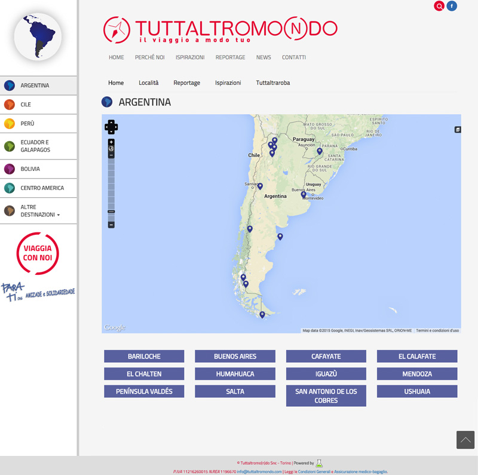Viewport: 478px width, 475px height.
Task: Open the Condizioni Generali footer link
Action: [314, 471]
